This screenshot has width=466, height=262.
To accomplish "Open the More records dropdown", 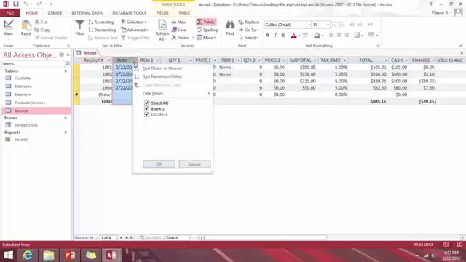I will [x=206, y=38].
